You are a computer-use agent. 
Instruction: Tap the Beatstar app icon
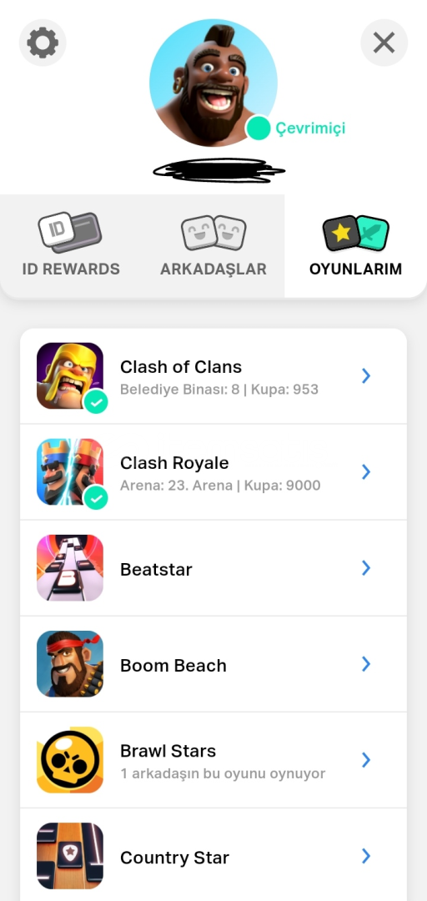tap(70, 568)
